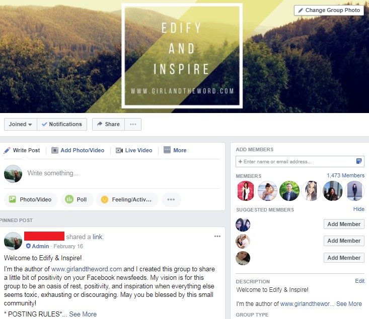
Task: Open the 1,473 Members link
Action: (x=345, y=175)
